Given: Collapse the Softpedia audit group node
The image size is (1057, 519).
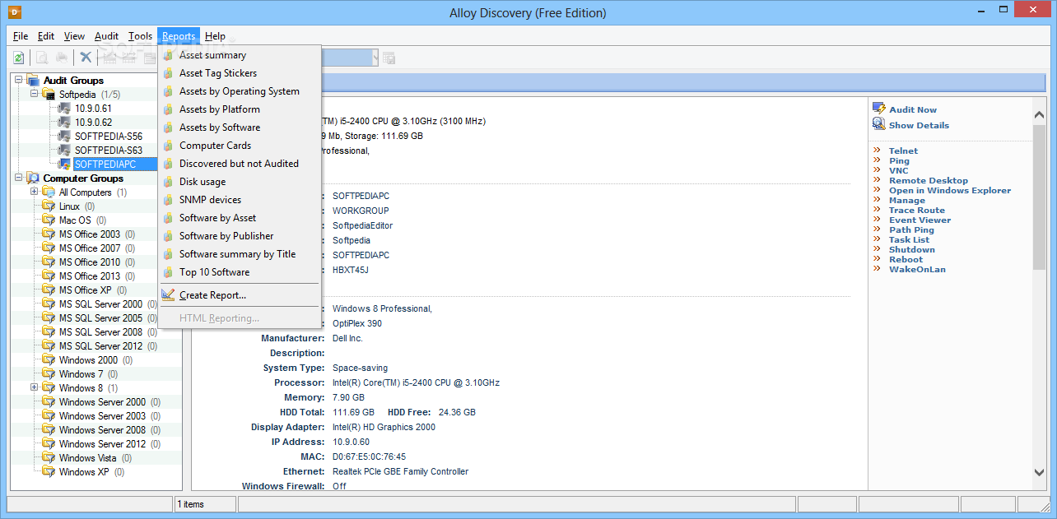Looking at the screenshot, I should (x=35, y=95).
